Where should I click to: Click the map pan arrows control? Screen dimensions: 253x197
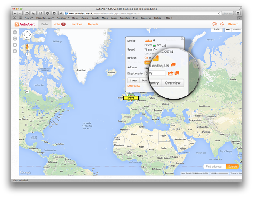(x=27, y=35)
